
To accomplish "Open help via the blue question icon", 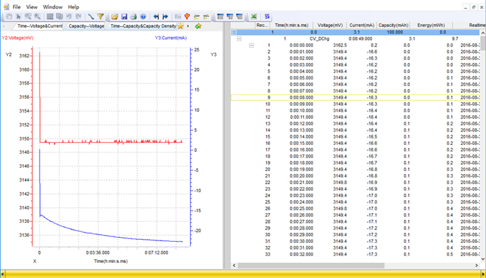I will coord(143,16).
